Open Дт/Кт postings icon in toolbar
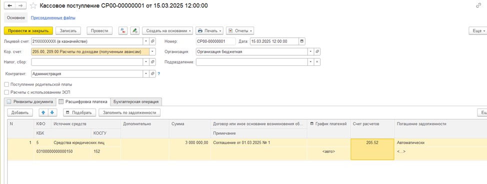The width and height of the screenshot is (487, 184). pos(123,31)
